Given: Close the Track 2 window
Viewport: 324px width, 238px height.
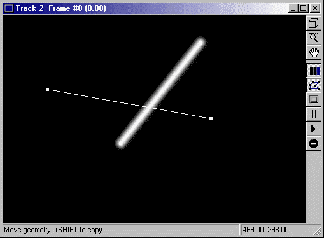Looking at the screenshot, I should click(x=315, y=8).
